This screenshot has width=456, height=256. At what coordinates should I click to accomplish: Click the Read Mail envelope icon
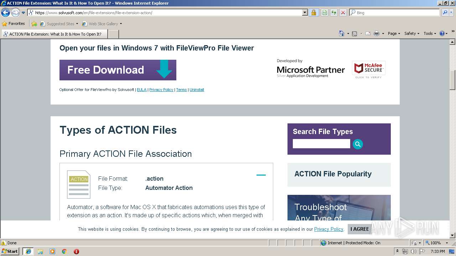[x=368, y=33]
